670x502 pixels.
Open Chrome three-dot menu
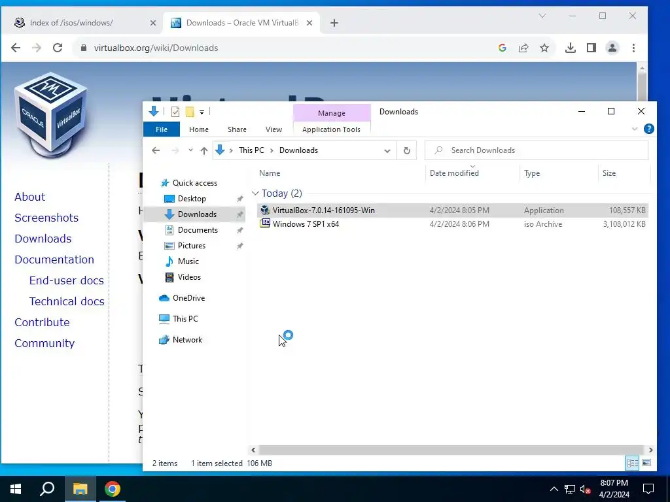(x=633, y=48)
